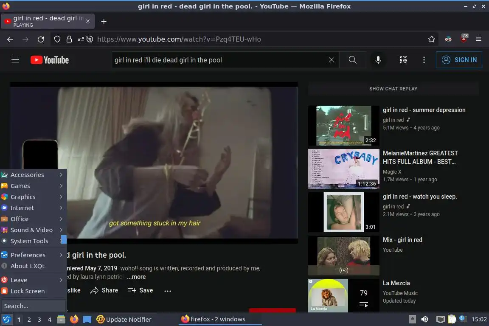Expand Accessories submenu

pos(34,175)
